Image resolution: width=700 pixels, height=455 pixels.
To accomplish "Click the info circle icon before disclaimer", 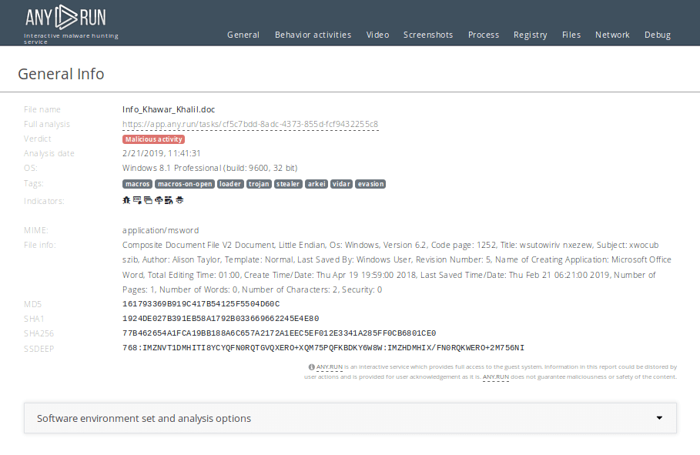I will coord(311,367).
